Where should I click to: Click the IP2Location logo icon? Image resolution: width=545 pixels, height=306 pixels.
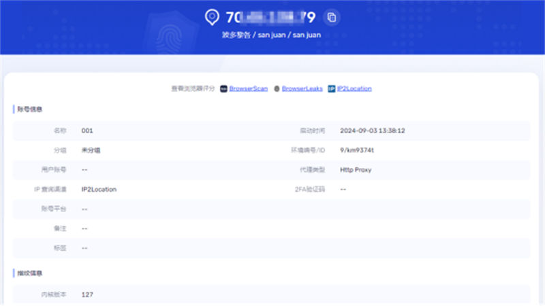332,89
